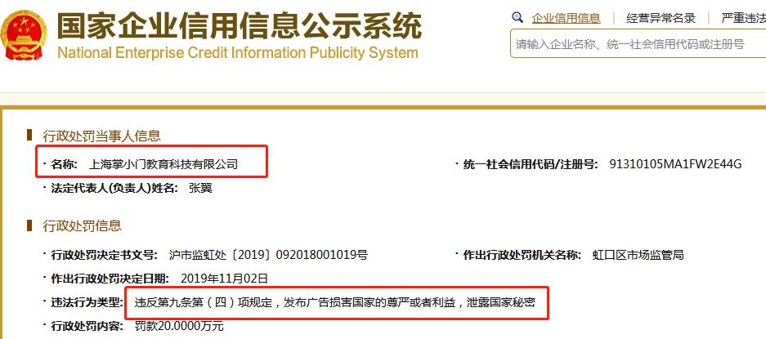Screen dimensions: 766x339
Task: Select the company name 上海掌小门教育科技有限公司
Action: point(164,164)
